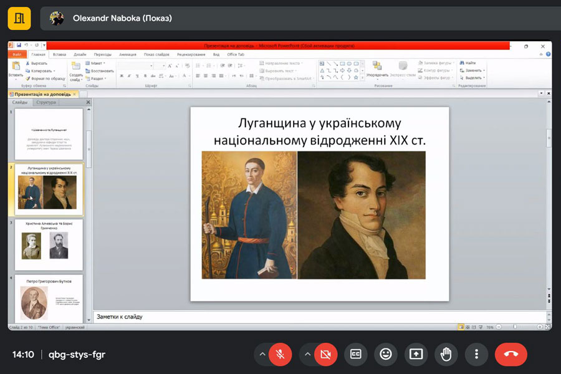Open the Макет layout dropdown
Screen dimensions: 561x374
pos(97,63)
